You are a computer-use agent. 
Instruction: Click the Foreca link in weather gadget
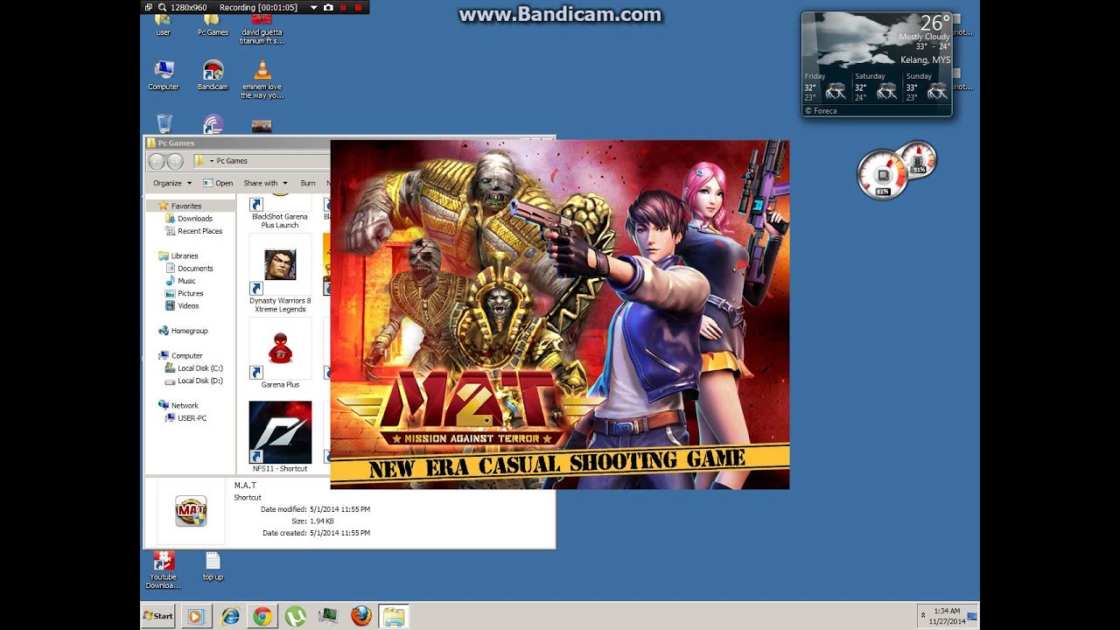(x=821, y=111)
